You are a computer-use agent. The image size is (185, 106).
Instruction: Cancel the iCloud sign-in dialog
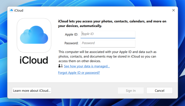click(159, 90)
